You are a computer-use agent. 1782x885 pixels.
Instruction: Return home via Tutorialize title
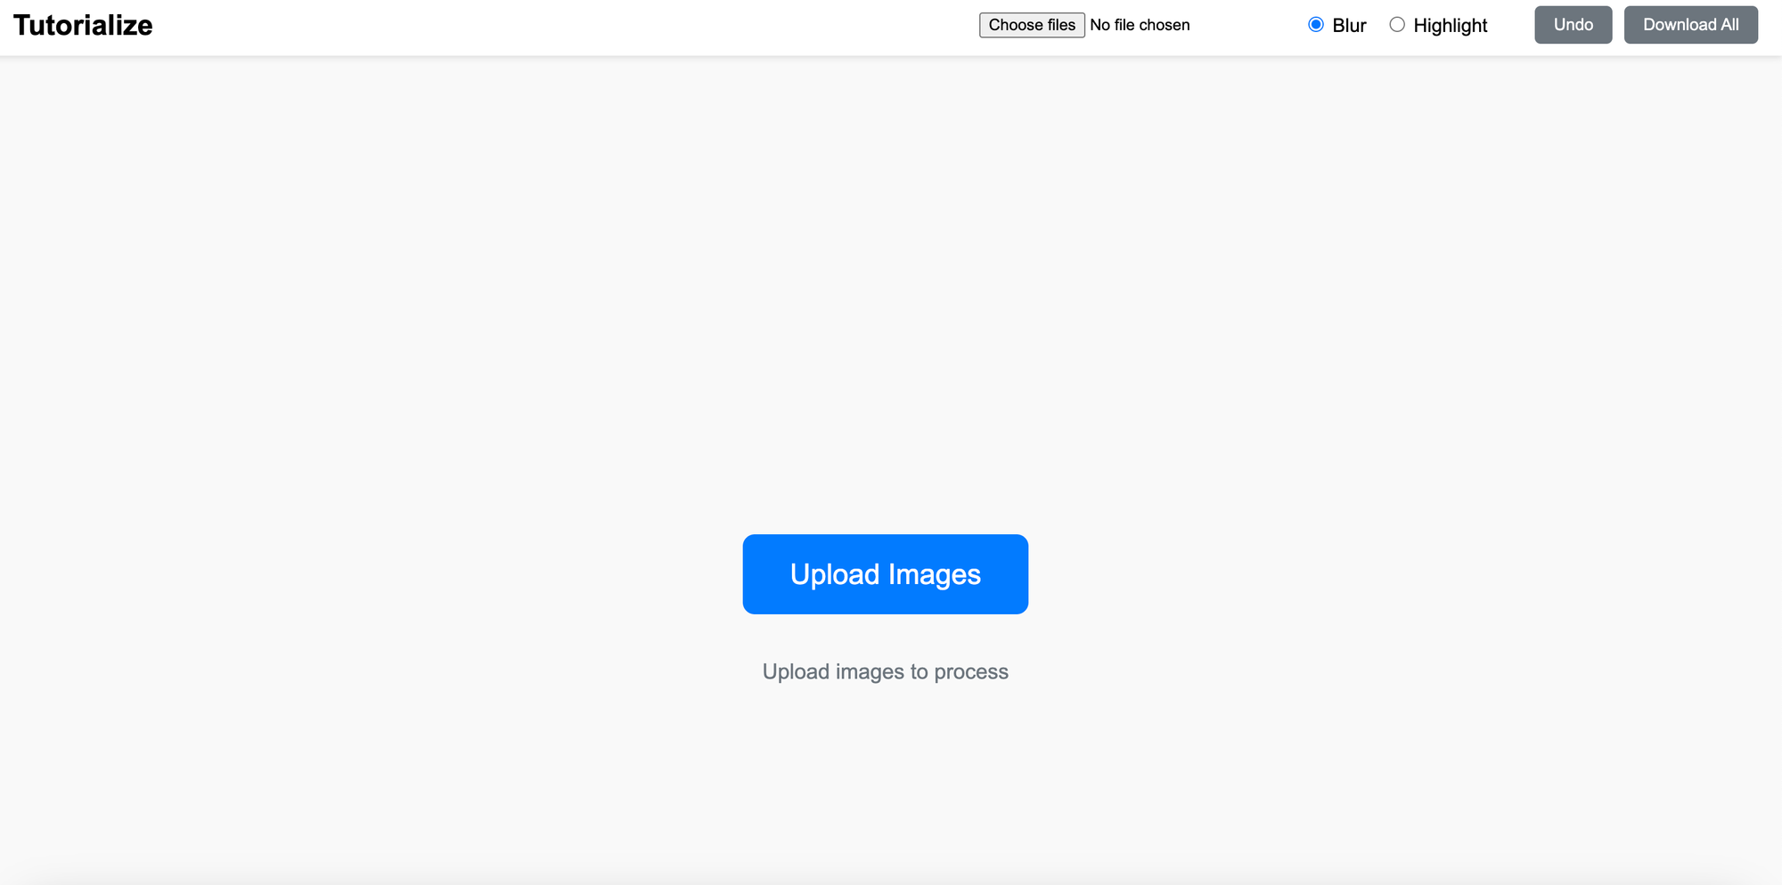[x=85, y=24]
